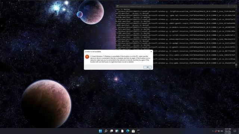
Task: Switch to Command Prompt via its taskbar icon
Action: (x=139, y=131)
